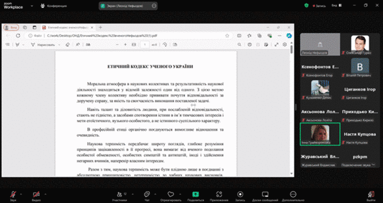Image resolution: width=383 pixels, height=203 pixels.
Task: Expand video options arrow next to Видео
Action: coord(45,194)
